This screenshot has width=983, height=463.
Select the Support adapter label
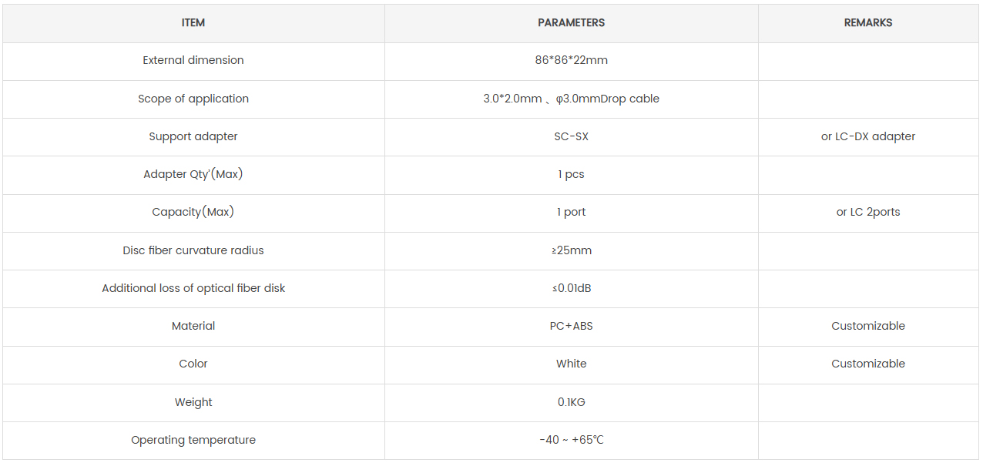pyautogui.click(x=193, y=136)
